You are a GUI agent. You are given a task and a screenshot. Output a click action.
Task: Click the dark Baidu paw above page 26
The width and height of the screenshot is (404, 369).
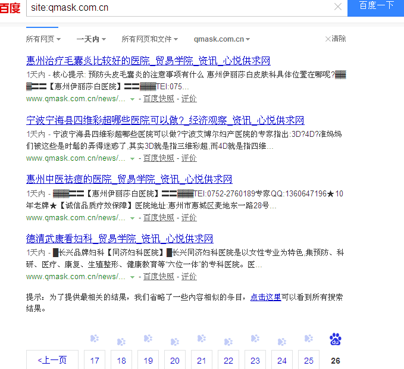(336, 339)
